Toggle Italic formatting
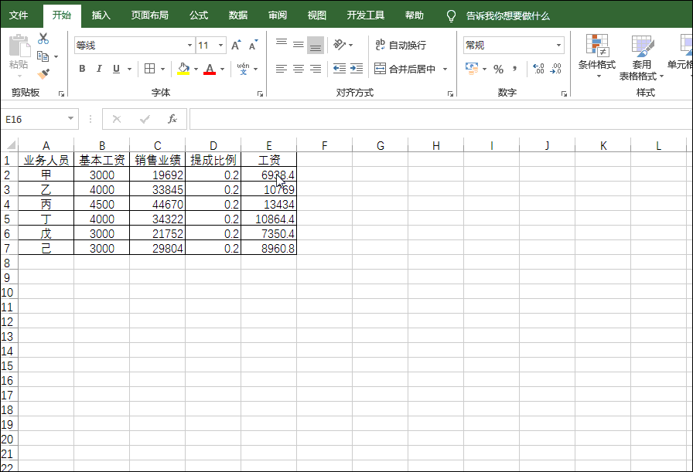This screenshot has height=472, width=693. coord(99,69)
